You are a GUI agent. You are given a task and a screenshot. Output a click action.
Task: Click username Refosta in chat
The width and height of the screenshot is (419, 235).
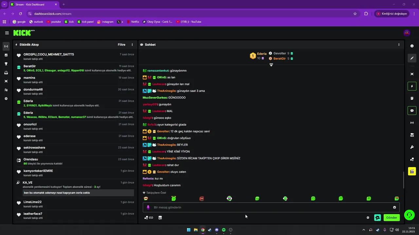click(148, 179)
